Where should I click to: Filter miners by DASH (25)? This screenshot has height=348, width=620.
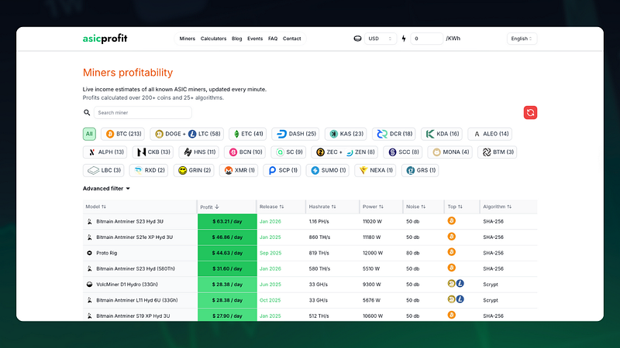coord(296,134)
